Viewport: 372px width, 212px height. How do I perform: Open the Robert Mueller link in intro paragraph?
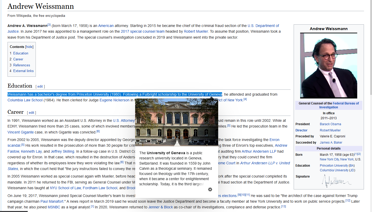[x=196, y=31]
